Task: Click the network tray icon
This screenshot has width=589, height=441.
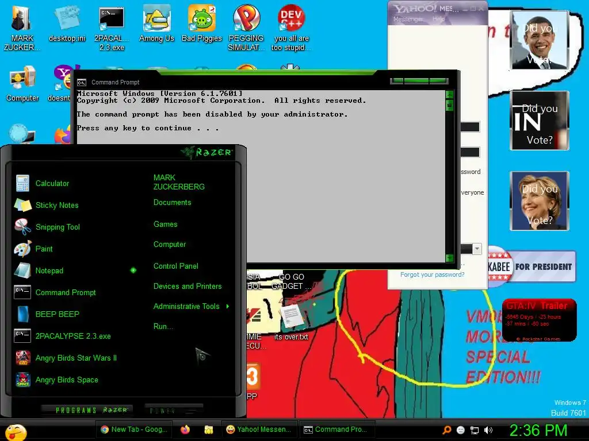Action: tap(475, 430)
